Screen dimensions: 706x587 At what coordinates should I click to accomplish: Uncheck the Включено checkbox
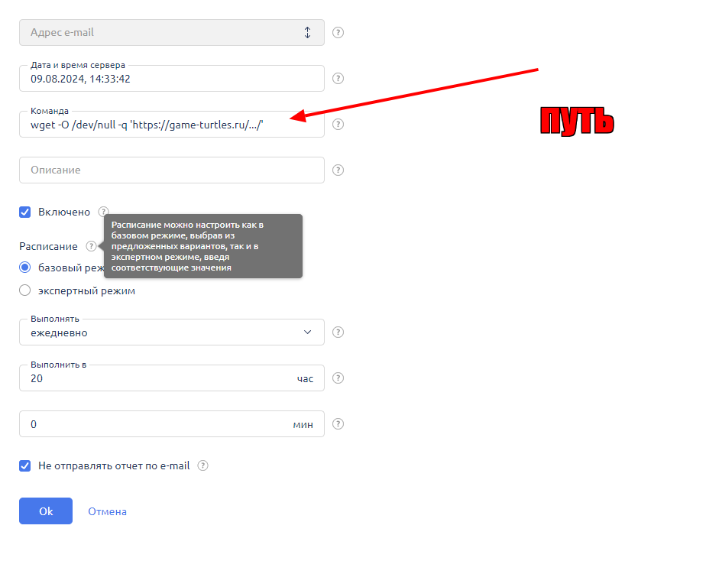pos(25,212)
